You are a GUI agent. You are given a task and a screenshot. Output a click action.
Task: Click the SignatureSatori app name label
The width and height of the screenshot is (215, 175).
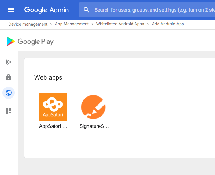pyautogui.click(x=94, y=126)
